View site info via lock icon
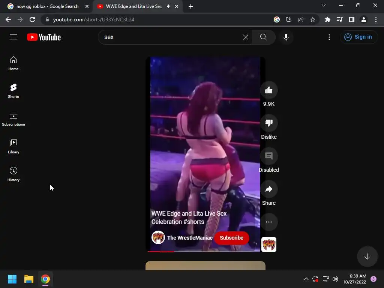 [47, 19]
